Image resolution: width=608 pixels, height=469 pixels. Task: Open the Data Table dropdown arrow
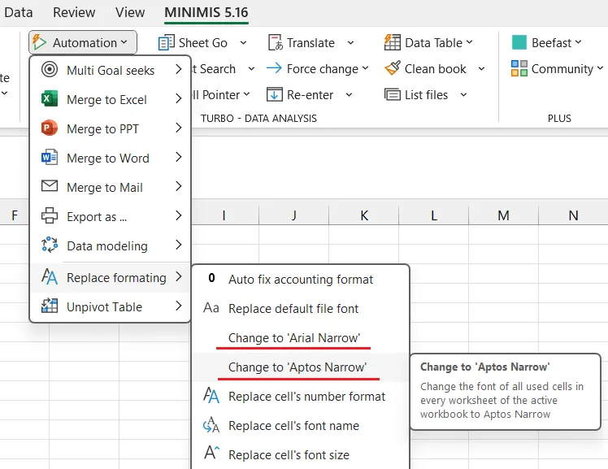coord(469,42)
